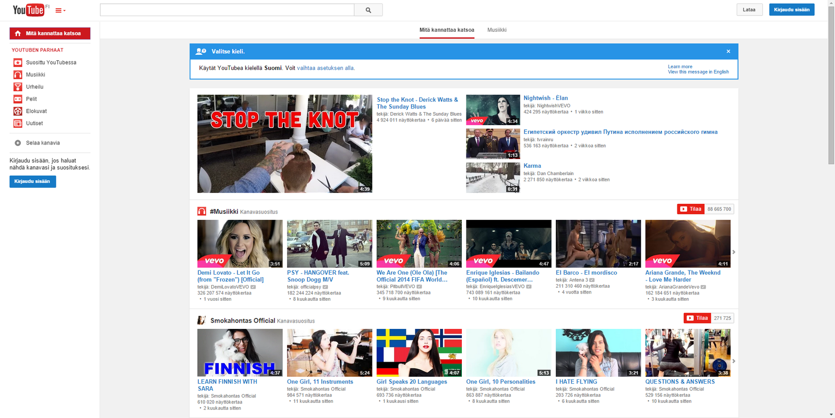Screen dimensions: 835x418
Task: Click Selaa kanavia sidebar label
Action: click(43, 143)
